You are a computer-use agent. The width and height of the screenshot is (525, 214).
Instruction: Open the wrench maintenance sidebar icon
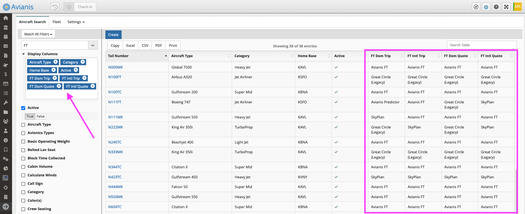coord(6,103)
